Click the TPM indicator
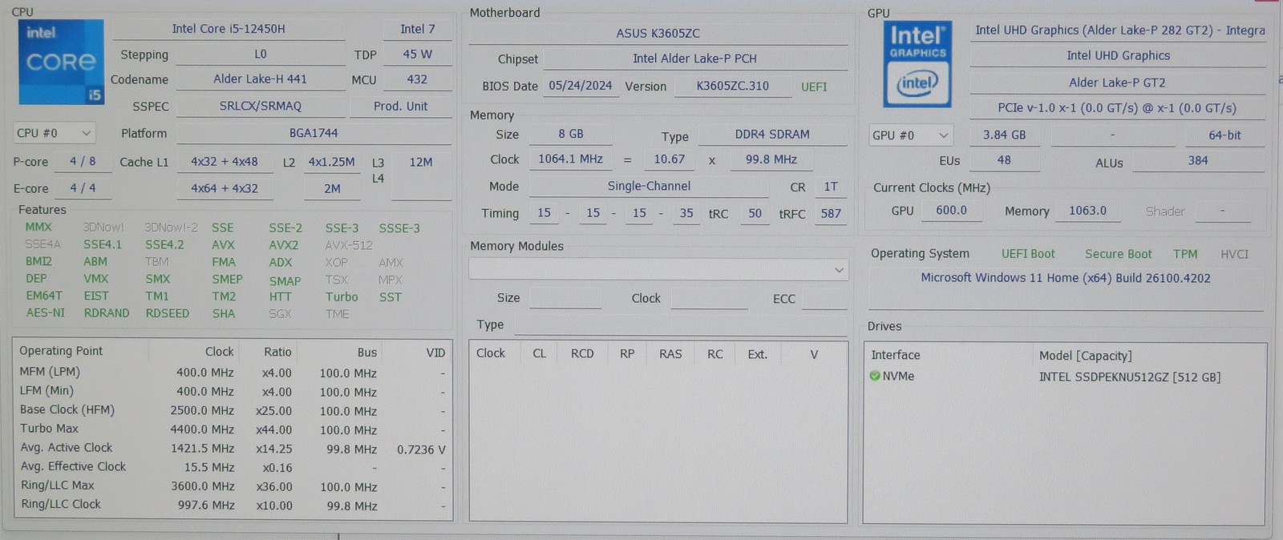The image size is (1283, 540). coord(1185,254)
